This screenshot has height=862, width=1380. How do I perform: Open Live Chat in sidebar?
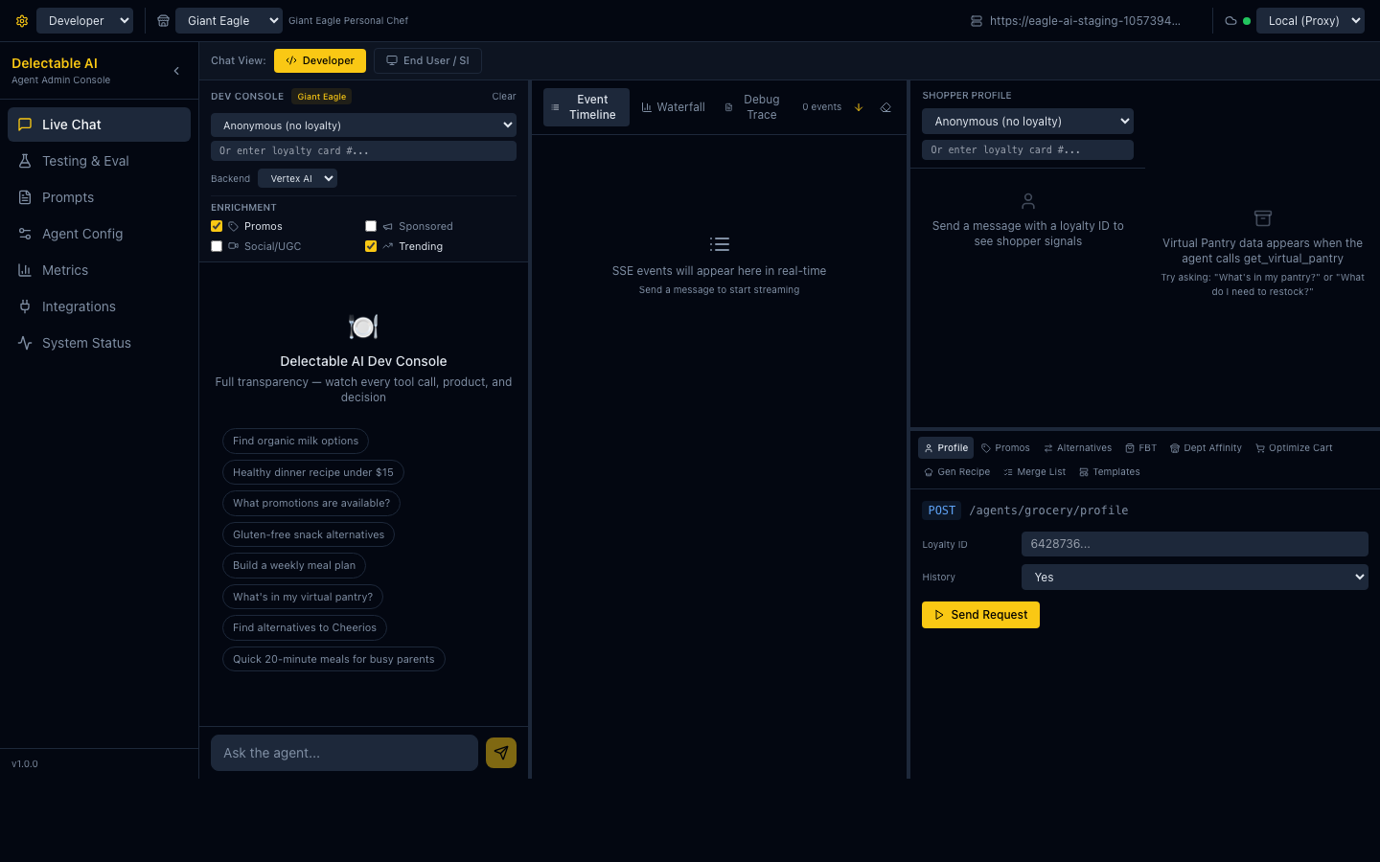click(x=99, y=125)
